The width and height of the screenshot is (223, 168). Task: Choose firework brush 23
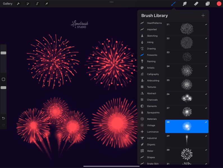pos(187,57)
